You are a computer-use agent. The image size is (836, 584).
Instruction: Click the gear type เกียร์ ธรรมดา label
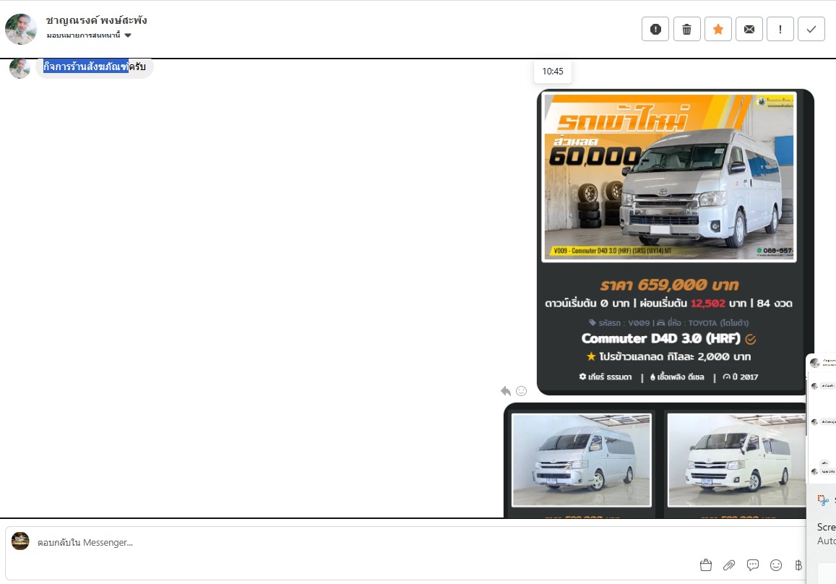point(606,377)
